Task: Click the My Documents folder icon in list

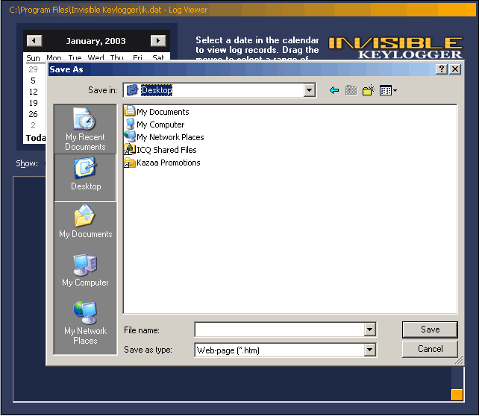Action: pyautogui.click(x=130, y=111)
